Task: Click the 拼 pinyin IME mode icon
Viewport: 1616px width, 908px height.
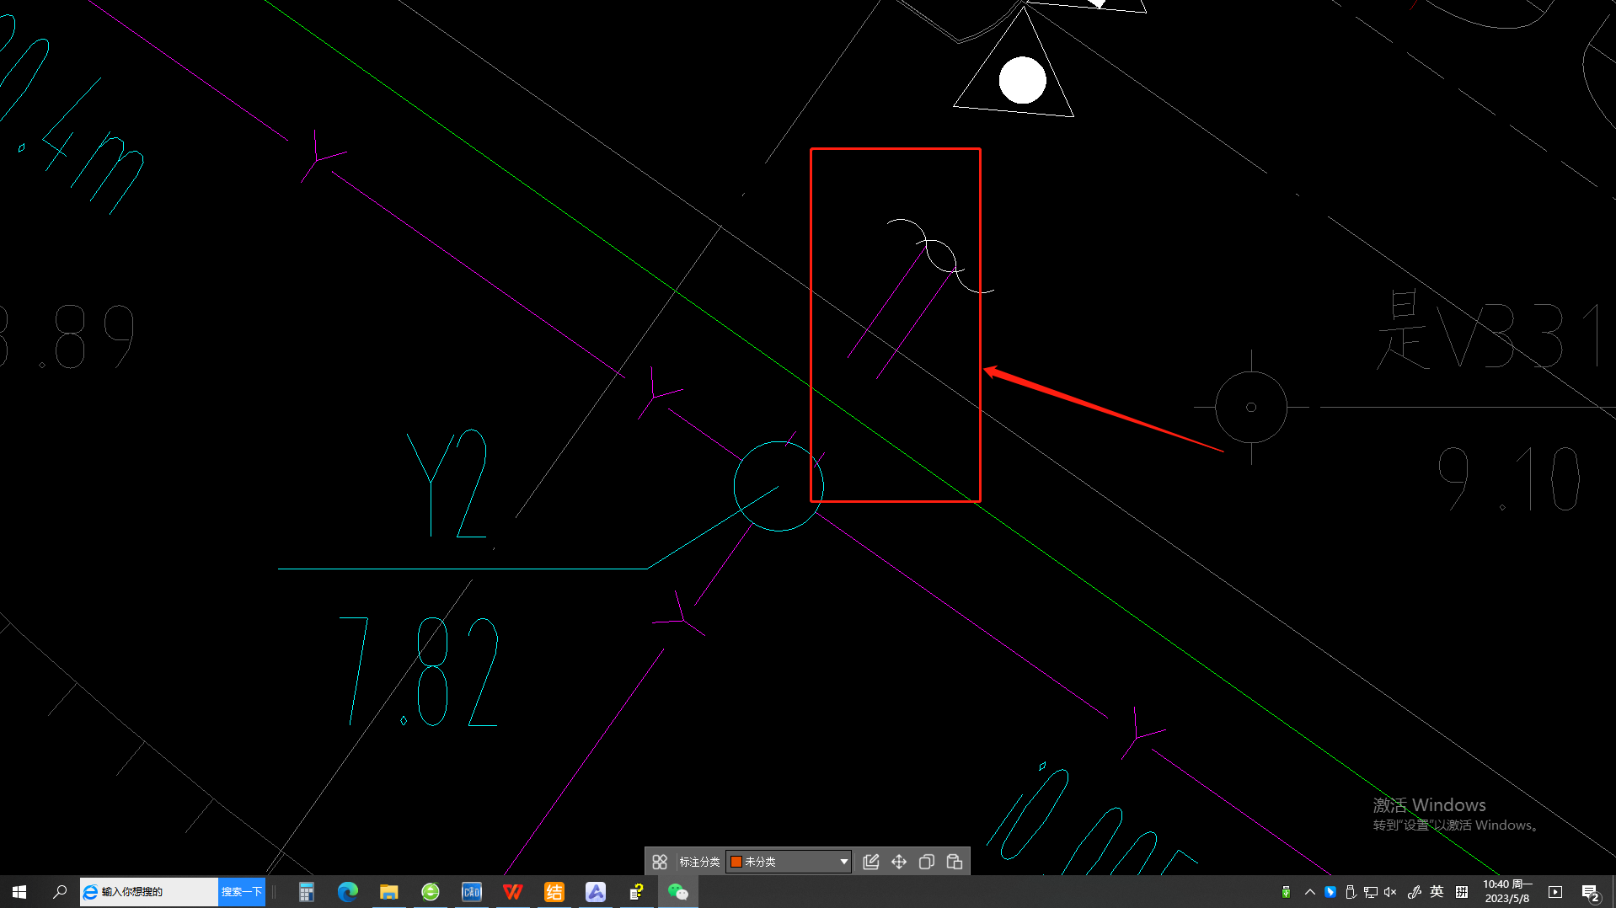Action: click(x=1462, y=892)
